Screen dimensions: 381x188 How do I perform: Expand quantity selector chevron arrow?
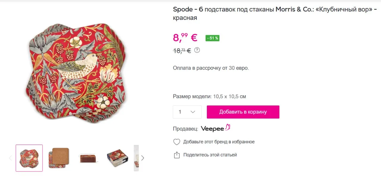coord(193,112)
